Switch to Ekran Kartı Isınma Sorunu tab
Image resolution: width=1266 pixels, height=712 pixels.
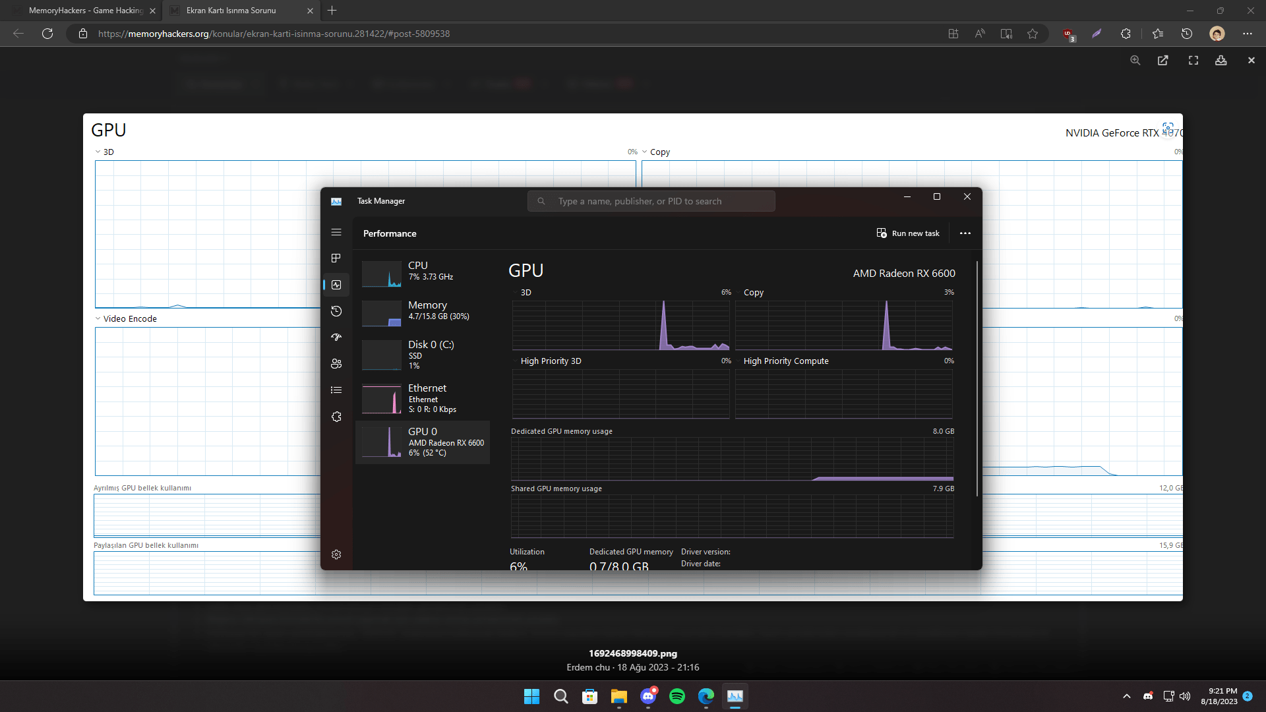231,11
